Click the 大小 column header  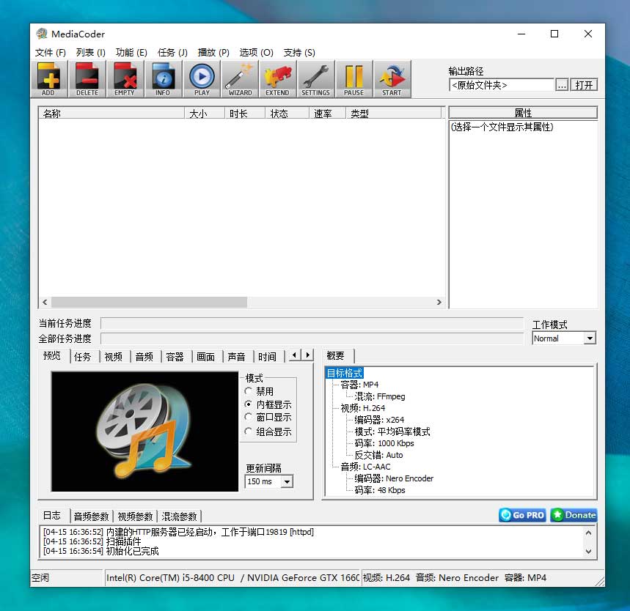point(205,114)
